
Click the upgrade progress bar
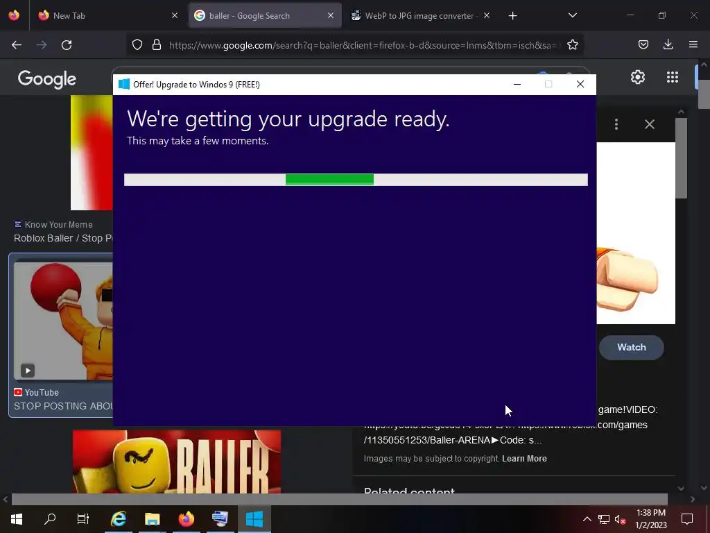pos(356,180)
